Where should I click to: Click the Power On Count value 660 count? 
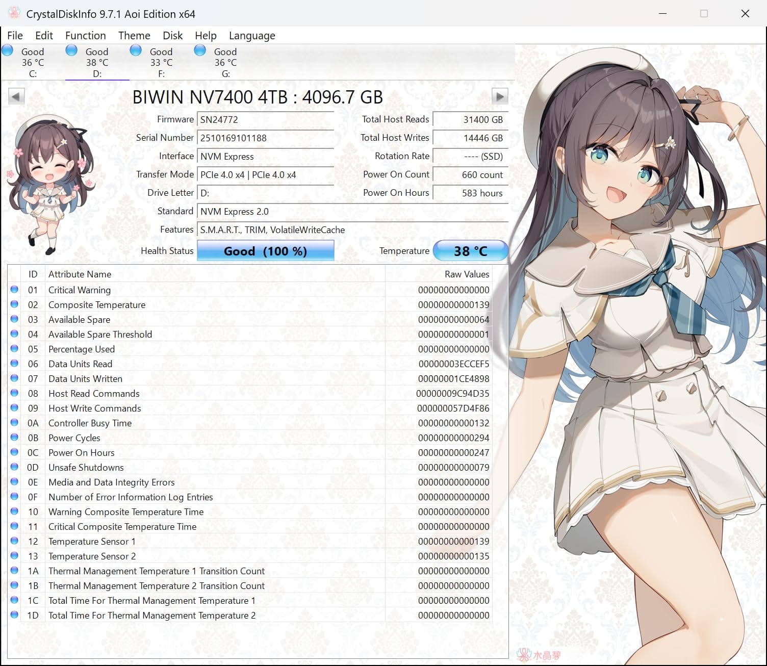(470, 174)
